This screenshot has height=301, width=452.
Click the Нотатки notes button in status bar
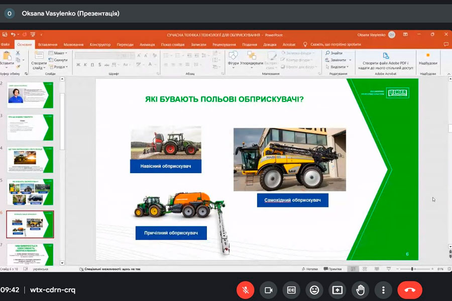point(310,269)
